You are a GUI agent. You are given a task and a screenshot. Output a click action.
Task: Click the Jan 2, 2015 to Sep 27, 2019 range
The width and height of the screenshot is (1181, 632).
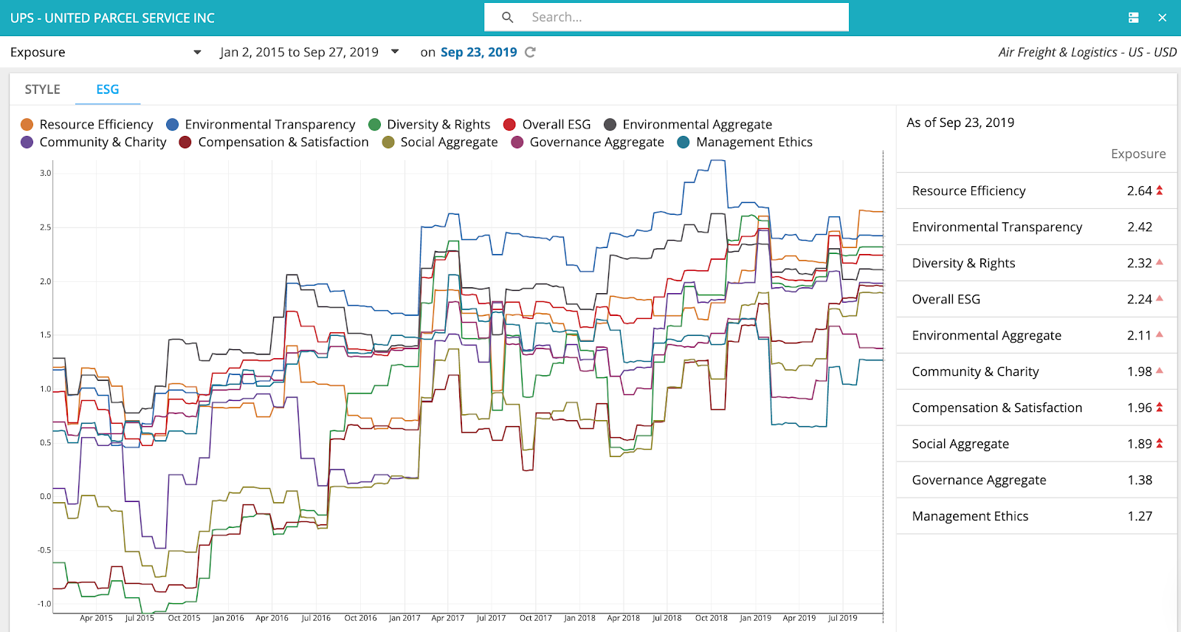point(299,52)
